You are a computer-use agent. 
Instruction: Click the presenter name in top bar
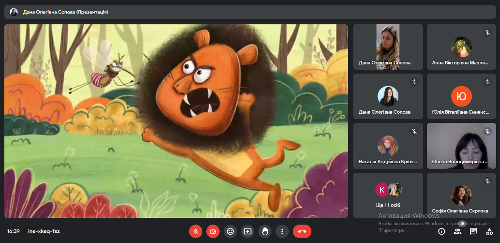tap(65, 12)
